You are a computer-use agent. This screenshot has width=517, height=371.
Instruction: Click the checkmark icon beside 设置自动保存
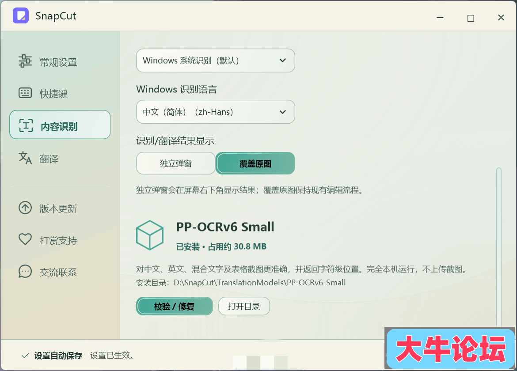point(25,356)
